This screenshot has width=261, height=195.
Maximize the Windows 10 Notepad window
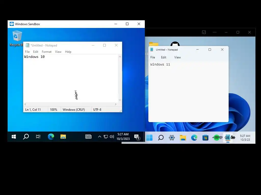click(105, 45)
